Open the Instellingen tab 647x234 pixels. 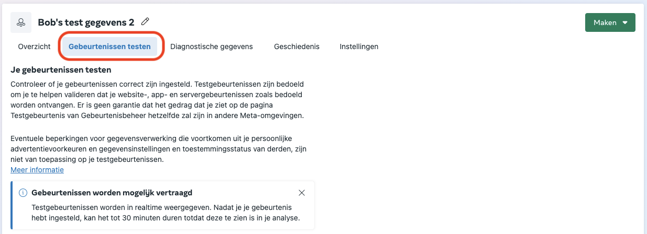coord(359,46)
